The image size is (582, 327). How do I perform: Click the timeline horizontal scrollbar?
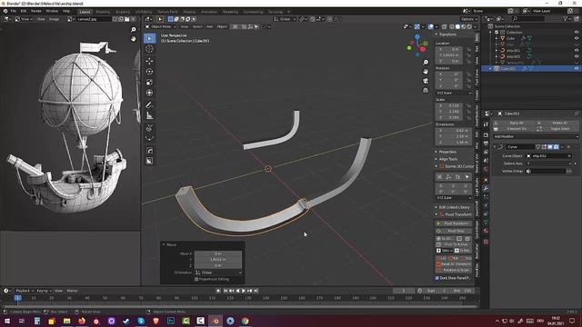239,307
